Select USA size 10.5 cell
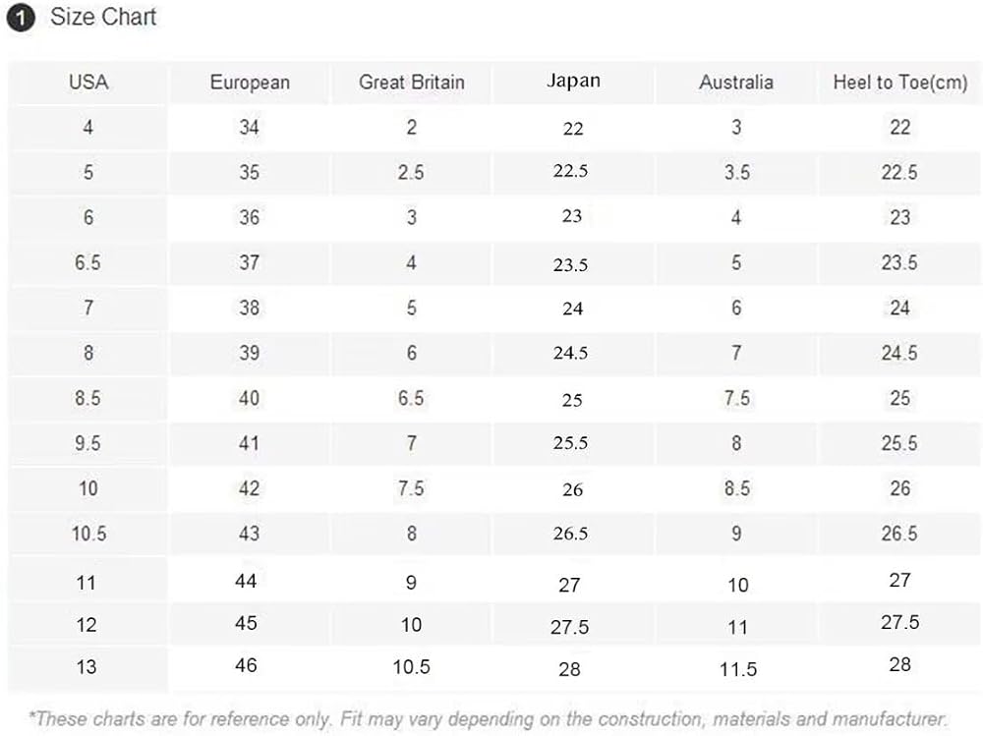This screenshot has width=983, height=736. click(x=88, y=534)
